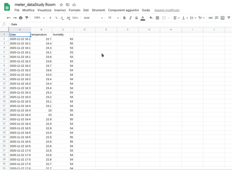Open the Modifica menu
Image resolution: width=232 pixels, height=170 pixels.
[28, 10]
